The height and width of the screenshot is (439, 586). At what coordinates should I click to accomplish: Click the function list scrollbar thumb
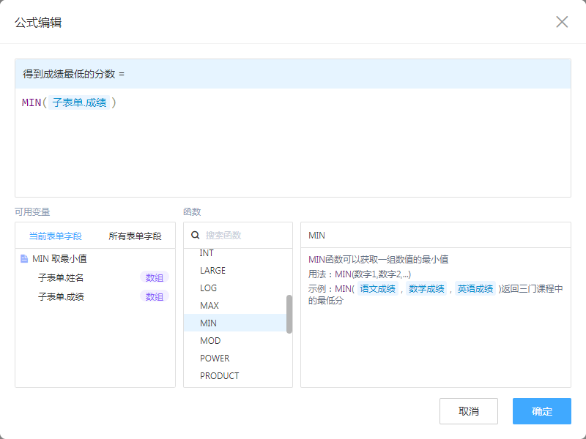[289, 314]
